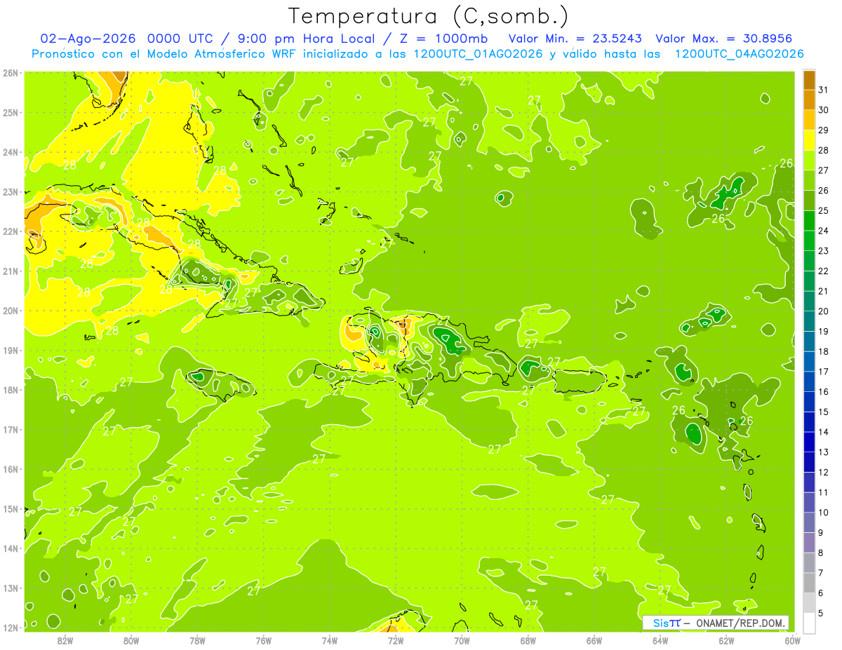Click the '74W' longitude axis label

[x=330, y=639]
